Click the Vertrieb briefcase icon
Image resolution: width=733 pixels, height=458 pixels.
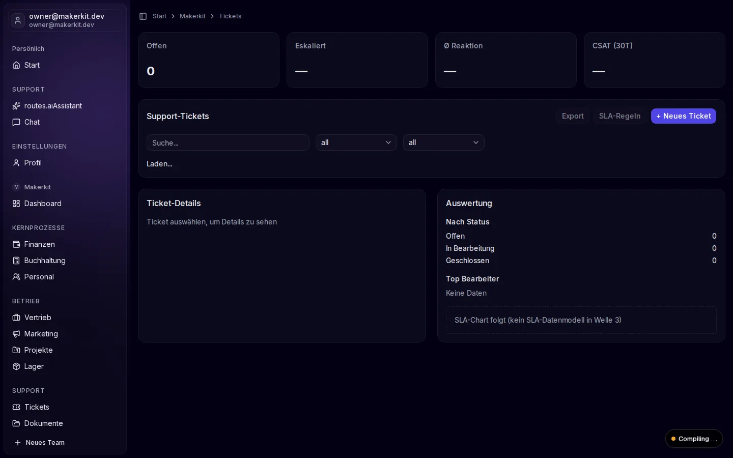[x=16, y=318]
